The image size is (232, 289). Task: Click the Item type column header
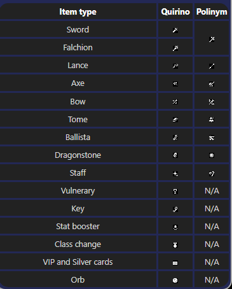78,12
